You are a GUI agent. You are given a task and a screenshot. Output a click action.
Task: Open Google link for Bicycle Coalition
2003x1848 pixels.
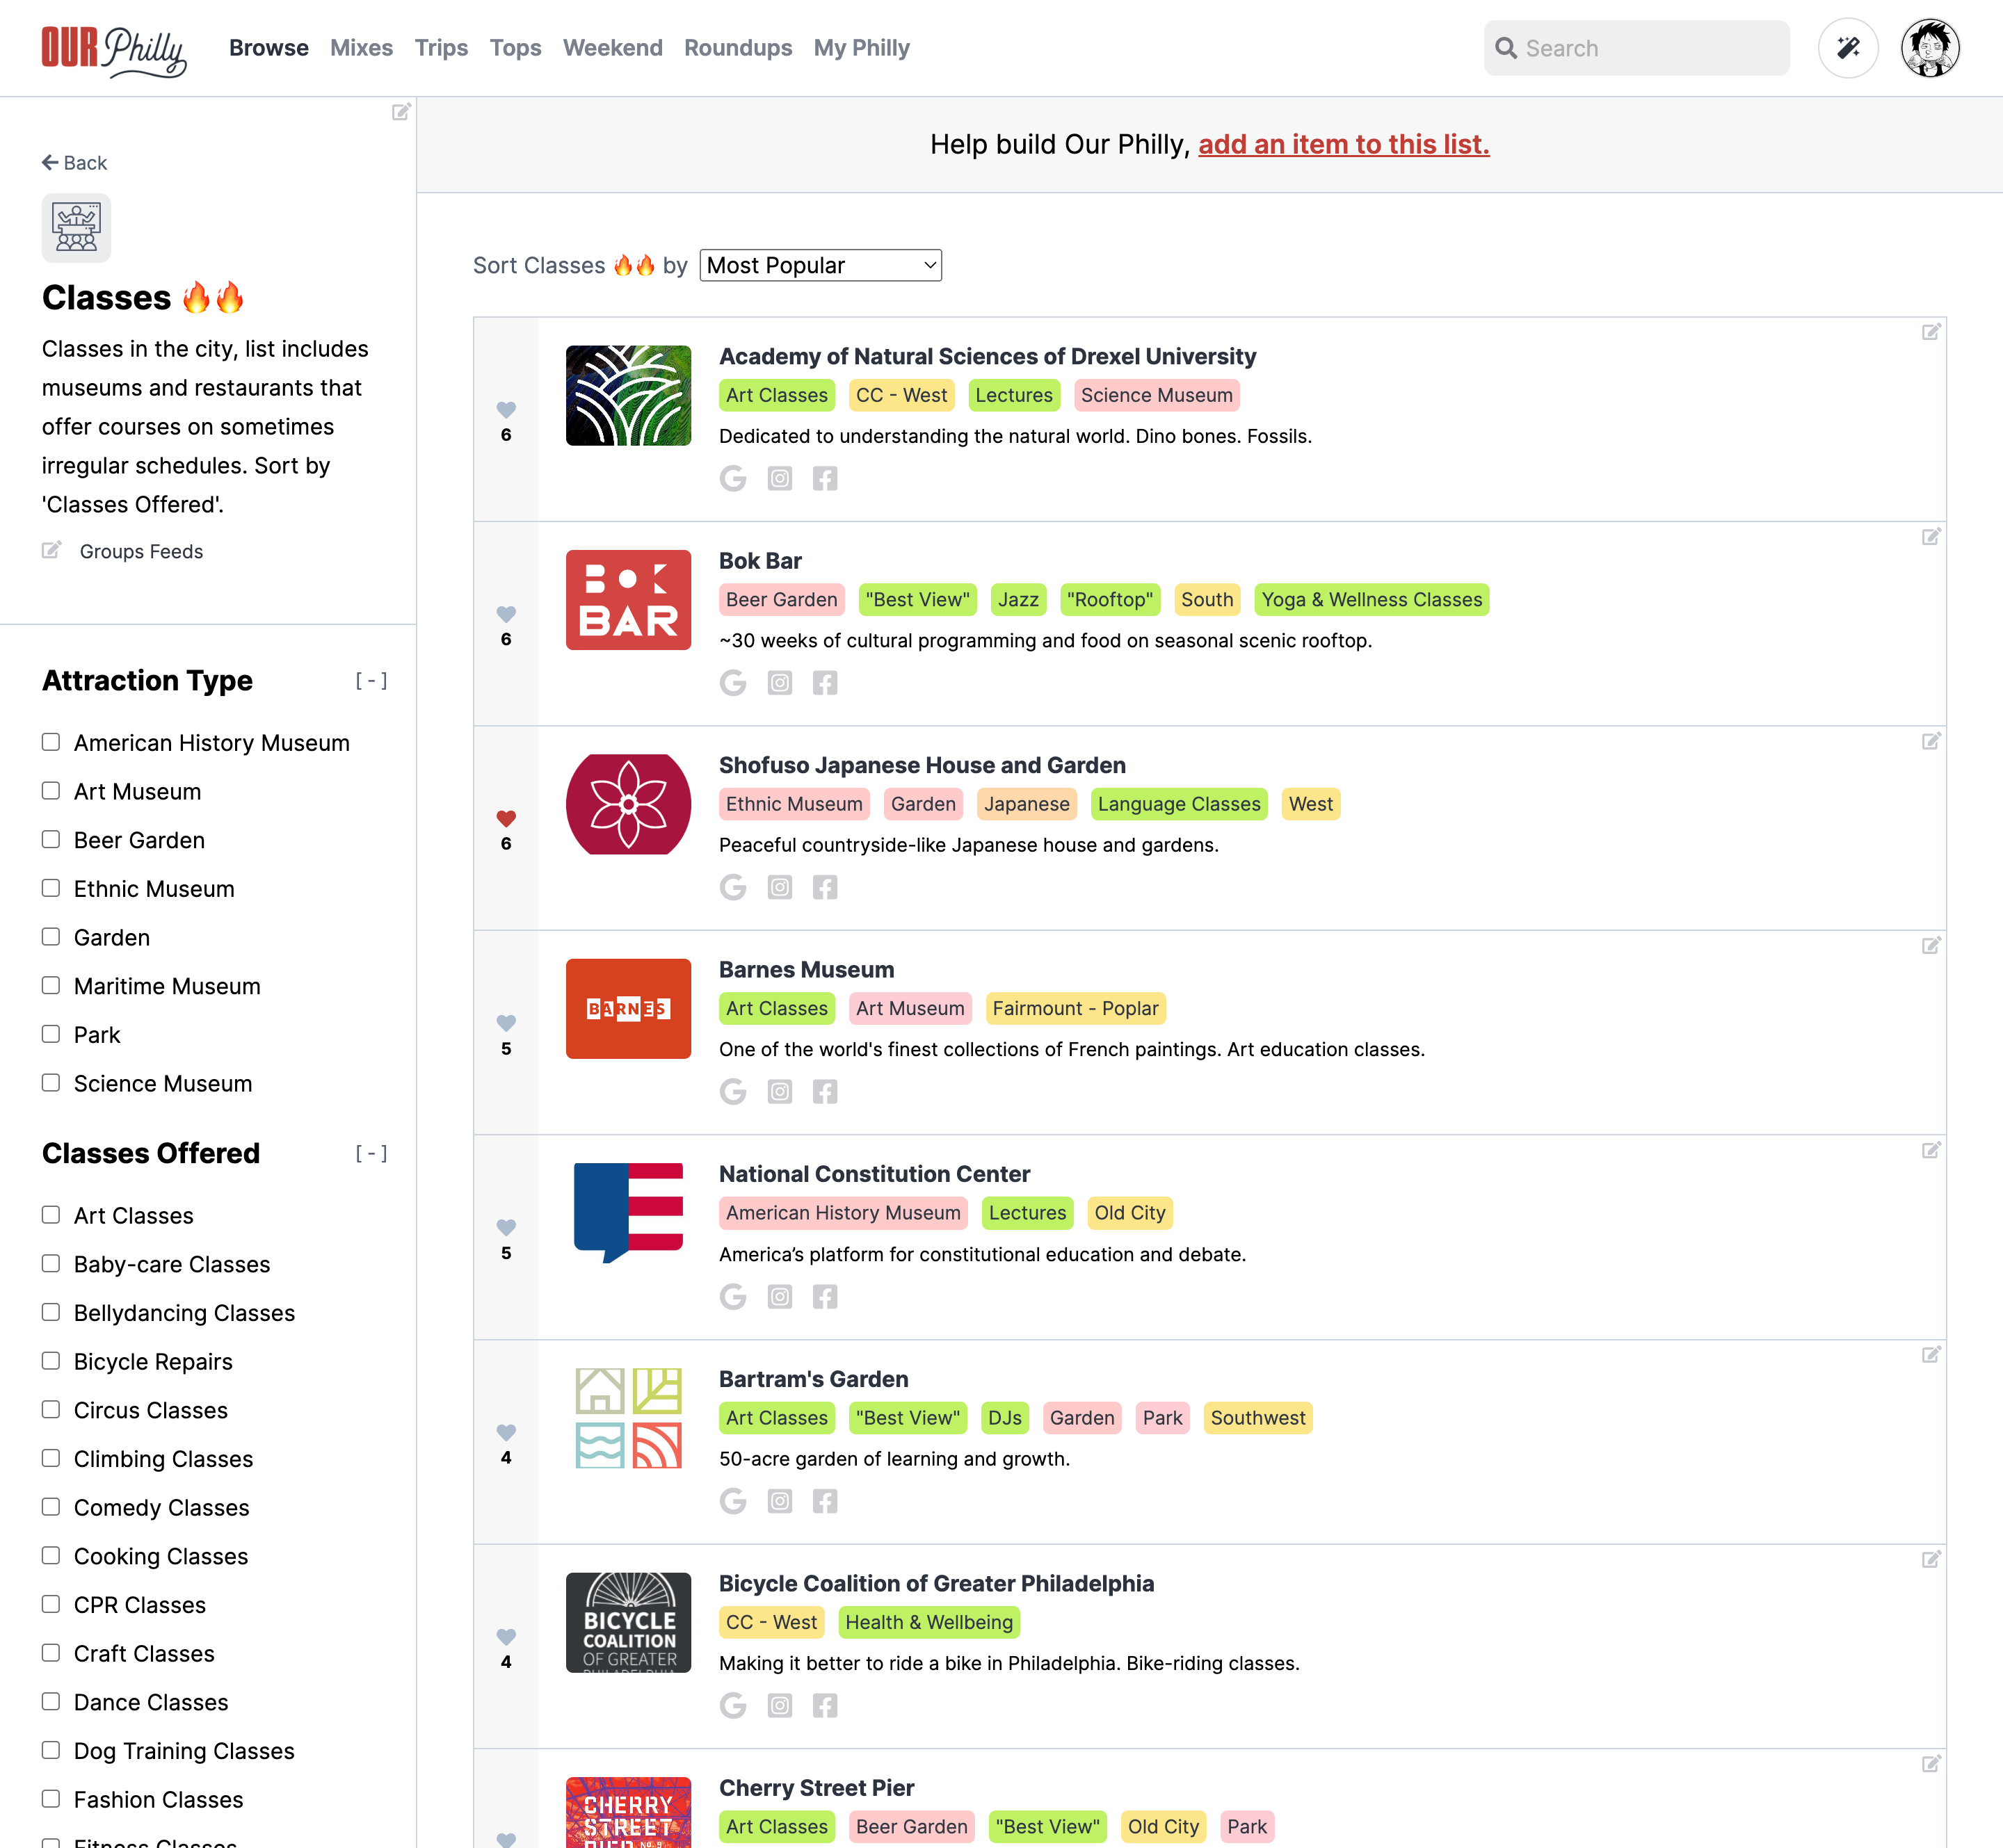click(x=733, y=1705)
